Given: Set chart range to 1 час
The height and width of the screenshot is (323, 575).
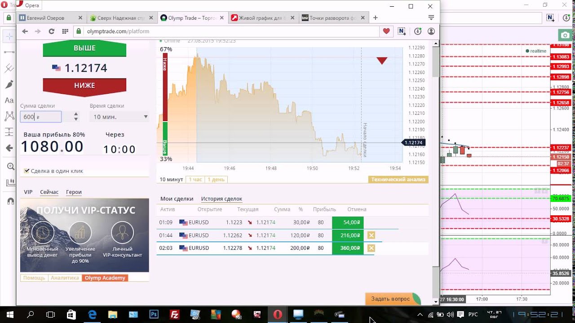Looking at the screenshot, I should pyautogui.click(x=195, y=179).
